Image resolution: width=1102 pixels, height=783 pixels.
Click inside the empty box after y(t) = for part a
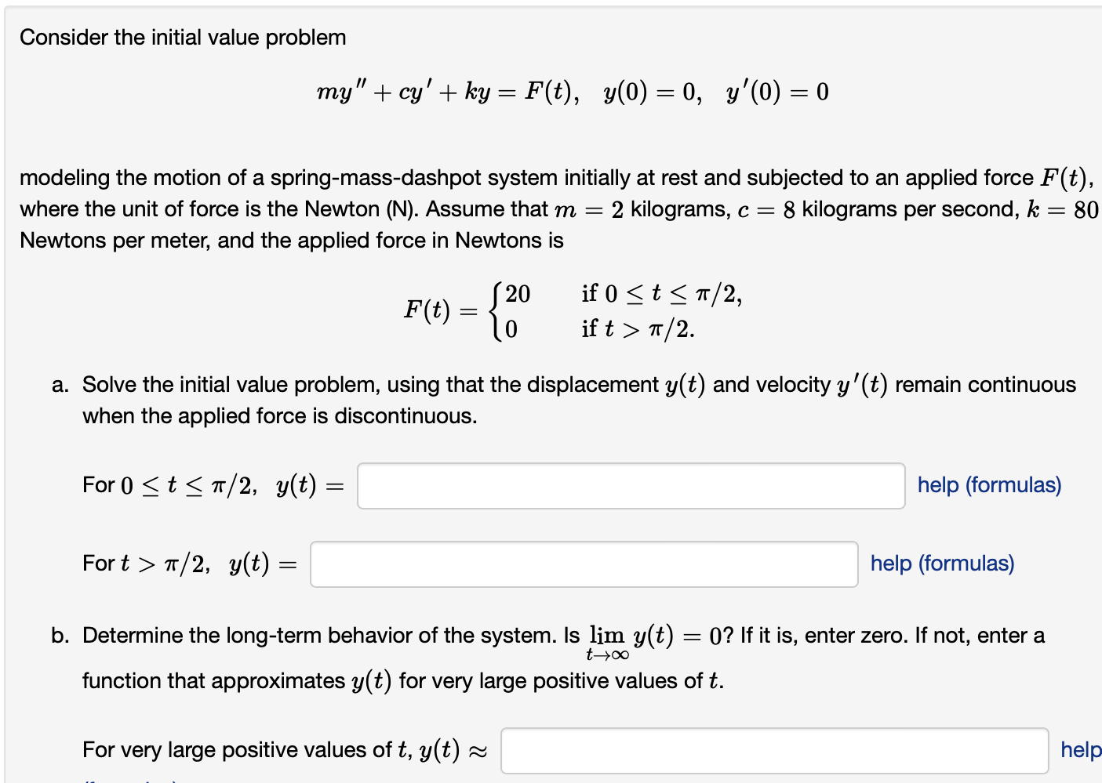click(x=630, y=486)
